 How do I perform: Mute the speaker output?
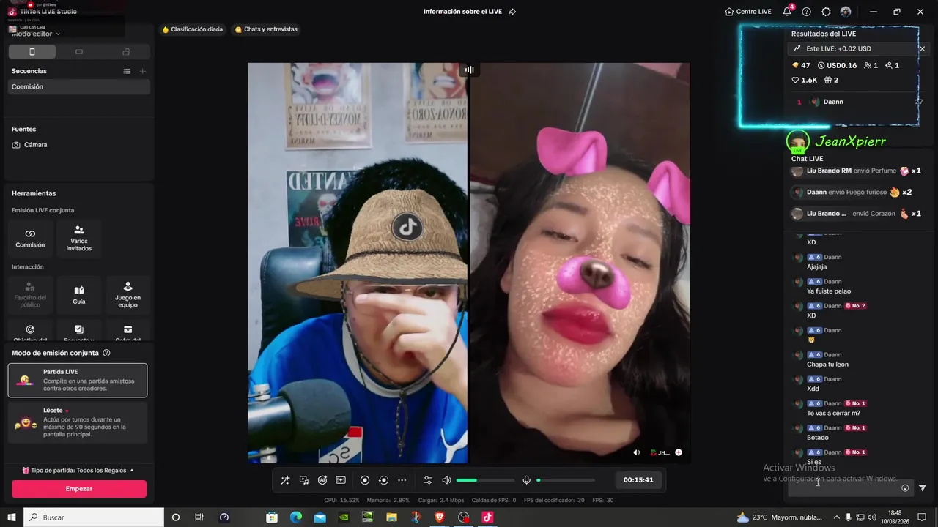coord(446,480)
